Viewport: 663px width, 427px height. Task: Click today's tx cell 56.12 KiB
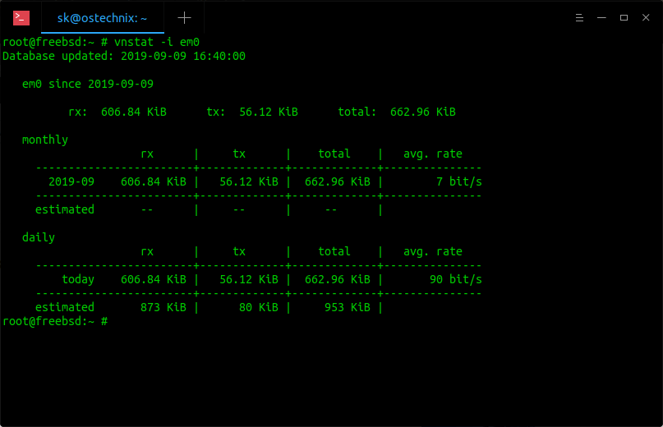249,279
